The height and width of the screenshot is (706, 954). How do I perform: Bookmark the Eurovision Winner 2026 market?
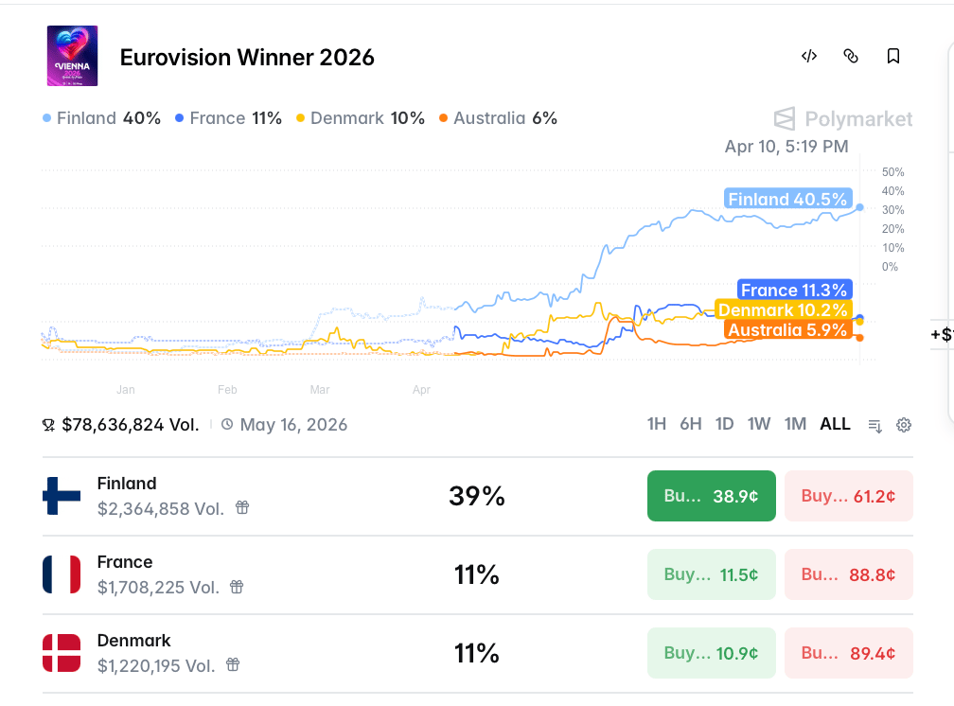click(x=892, y=57)
